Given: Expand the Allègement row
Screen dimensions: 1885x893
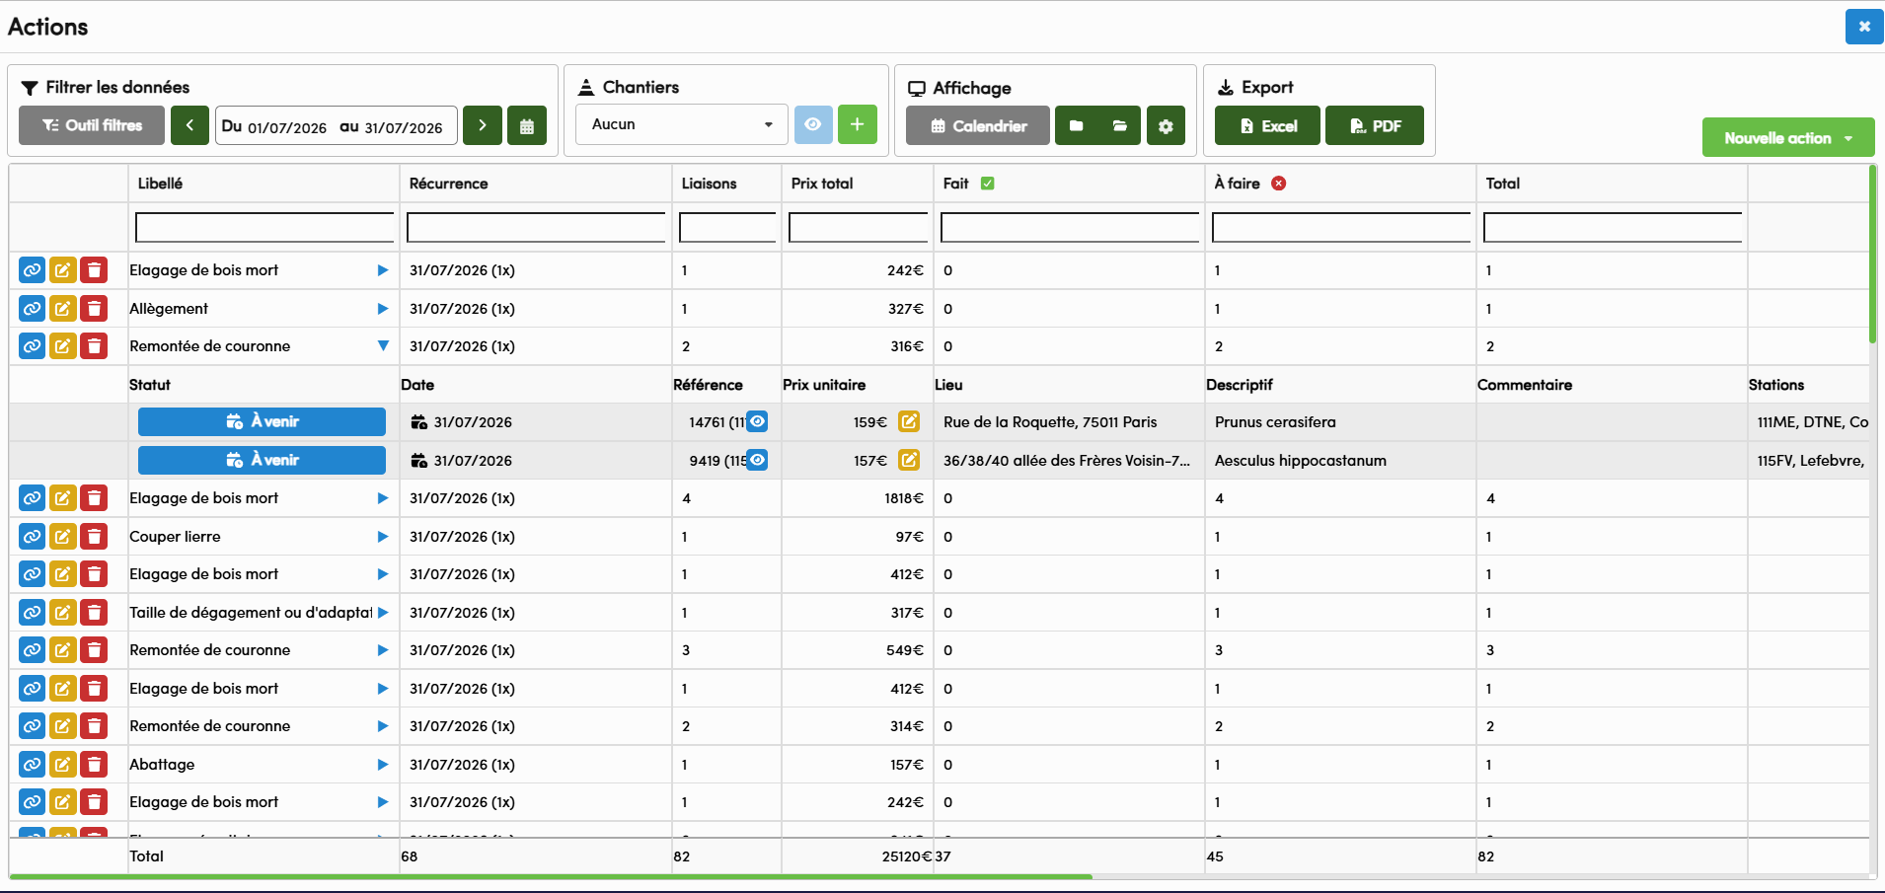Looking at the screenshot, I should (x=383, y=309).
